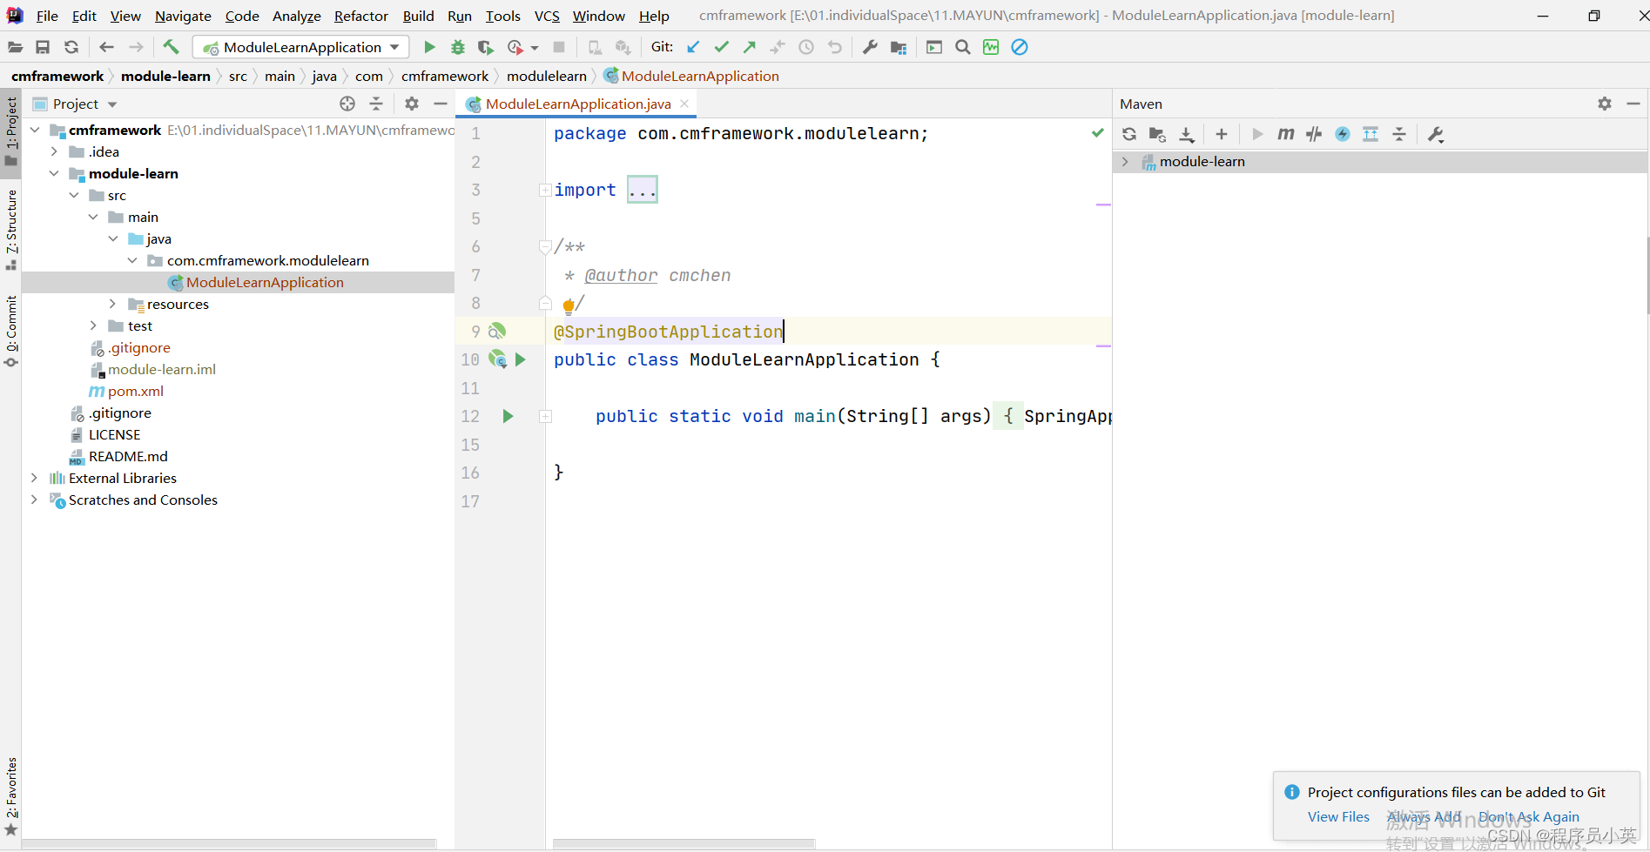Image resolution: width=1650 pixels, height=852 pixels.
Task: Collapse the module-learn folder in tree
Action: [54, 173]
